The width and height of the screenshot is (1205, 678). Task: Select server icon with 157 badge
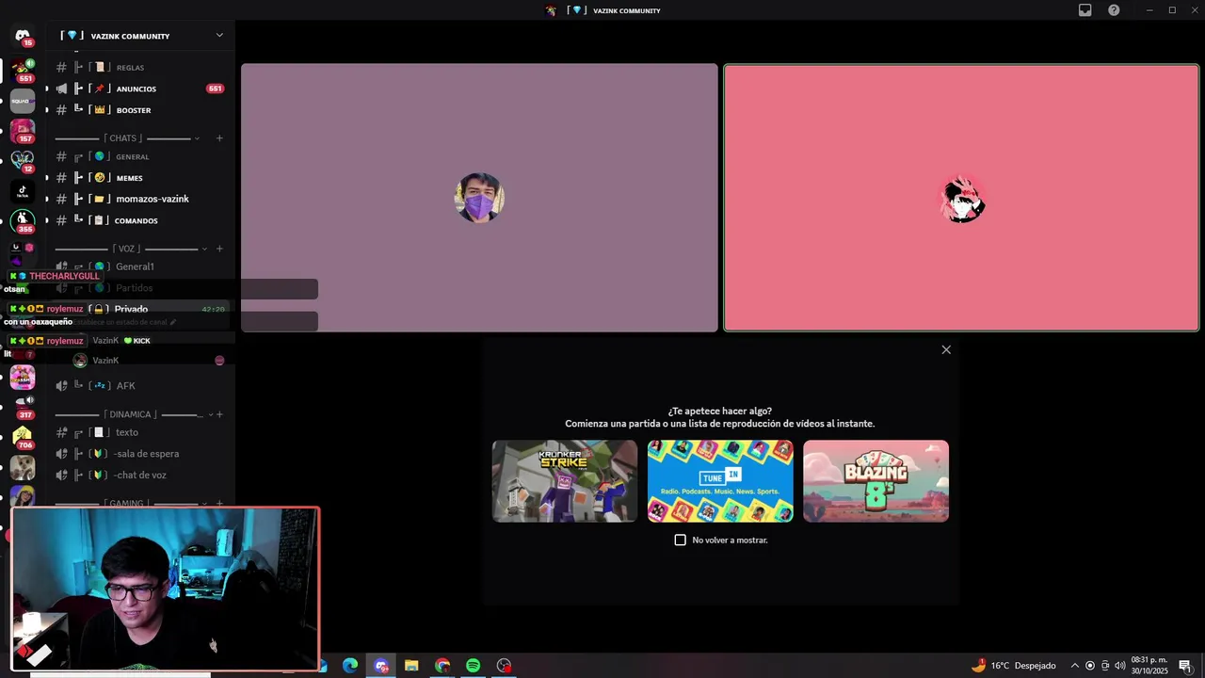click(23, 131)
